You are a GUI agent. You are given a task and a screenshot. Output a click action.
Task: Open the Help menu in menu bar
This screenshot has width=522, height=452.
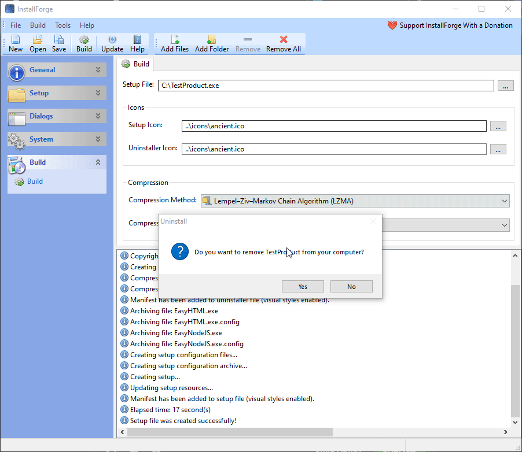tap(87, 25)
